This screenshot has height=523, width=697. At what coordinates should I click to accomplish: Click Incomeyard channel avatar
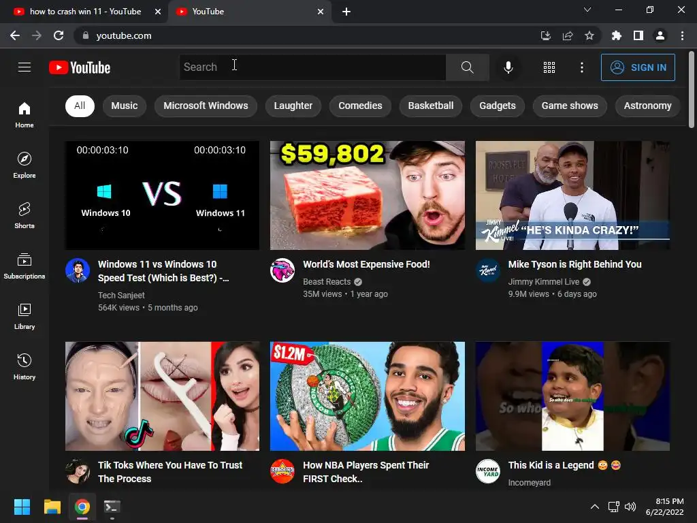(487, 471)
